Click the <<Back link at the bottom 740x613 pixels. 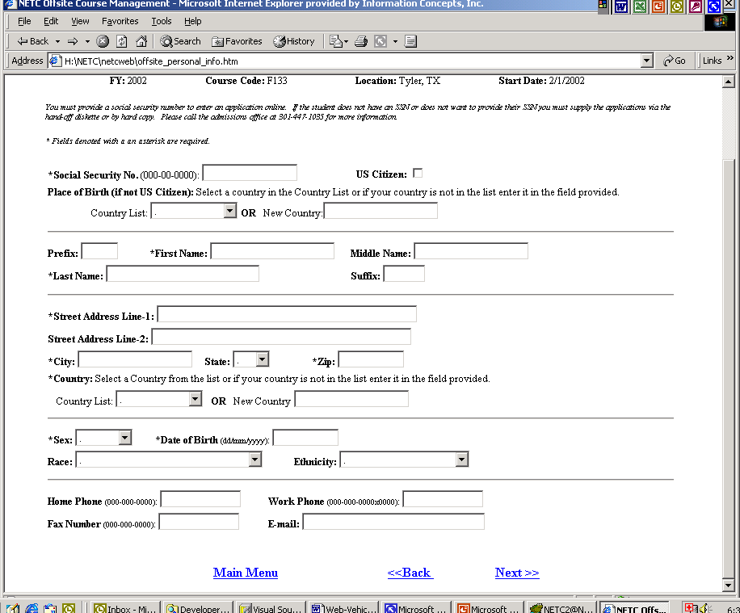(410, 573)
